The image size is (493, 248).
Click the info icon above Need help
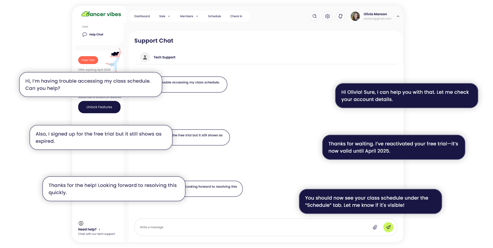(x=81, y=223)
